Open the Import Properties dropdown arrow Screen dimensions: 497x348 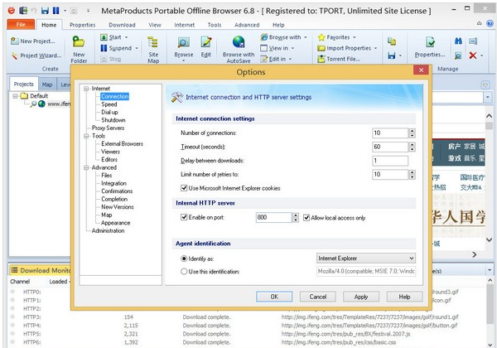[x=375, y=48]
